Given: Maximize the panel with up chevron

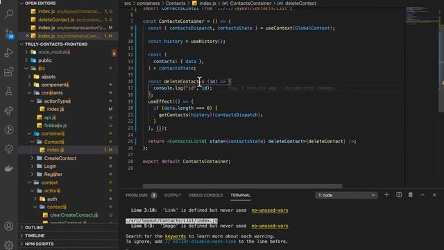Looking at the screenshot, I should (422, 195).
